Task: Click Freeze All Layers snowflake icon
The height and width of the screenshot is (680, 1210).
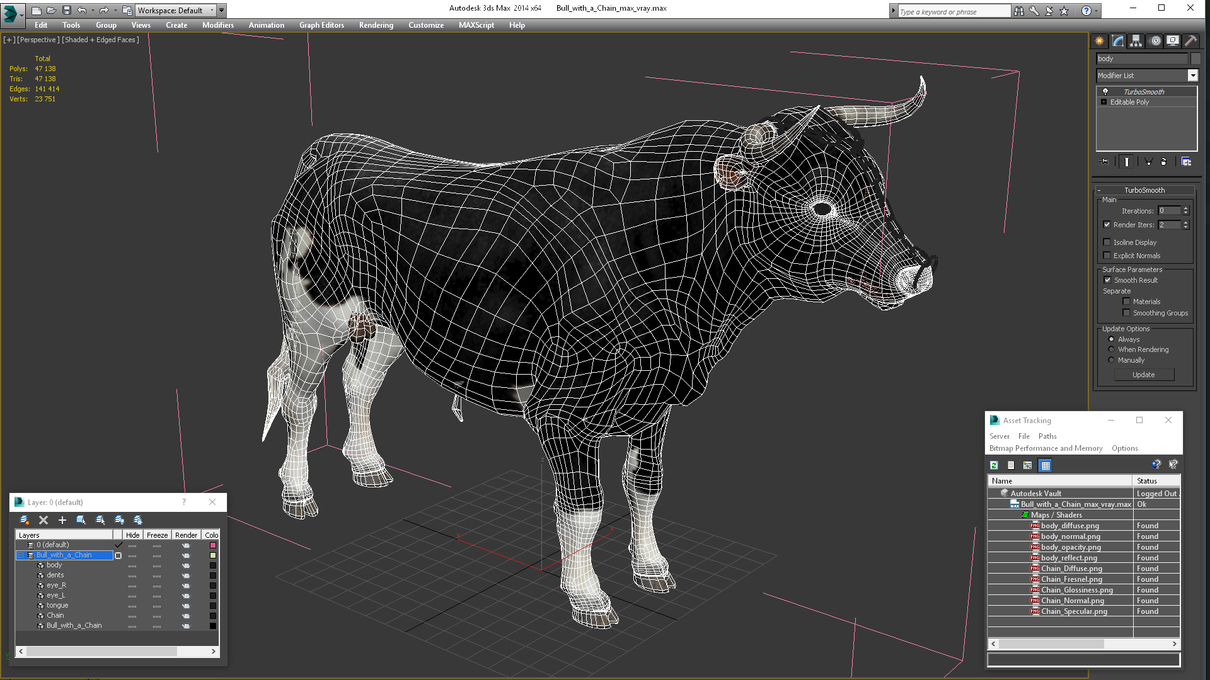Action: 138,520
